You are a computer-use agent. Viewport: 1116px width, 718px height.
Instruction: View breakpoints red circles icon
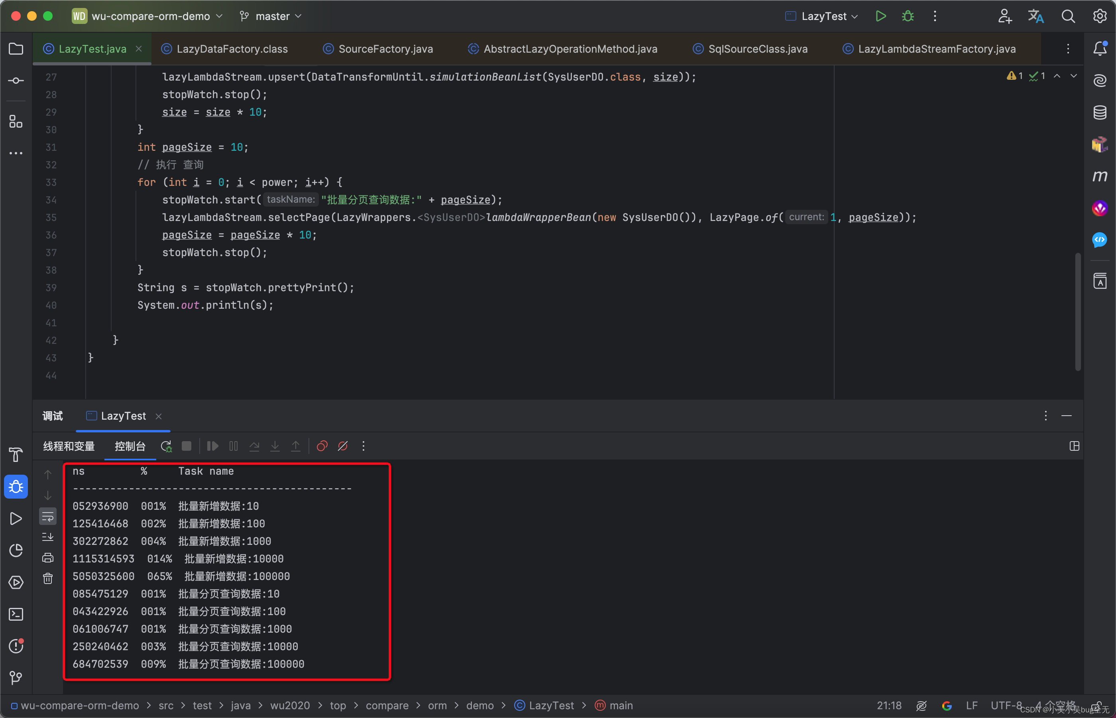322,446
